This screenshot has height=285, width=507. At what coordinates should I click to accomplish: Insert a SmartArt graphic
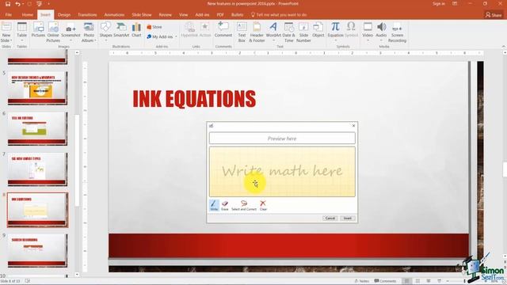coord(121,30)
